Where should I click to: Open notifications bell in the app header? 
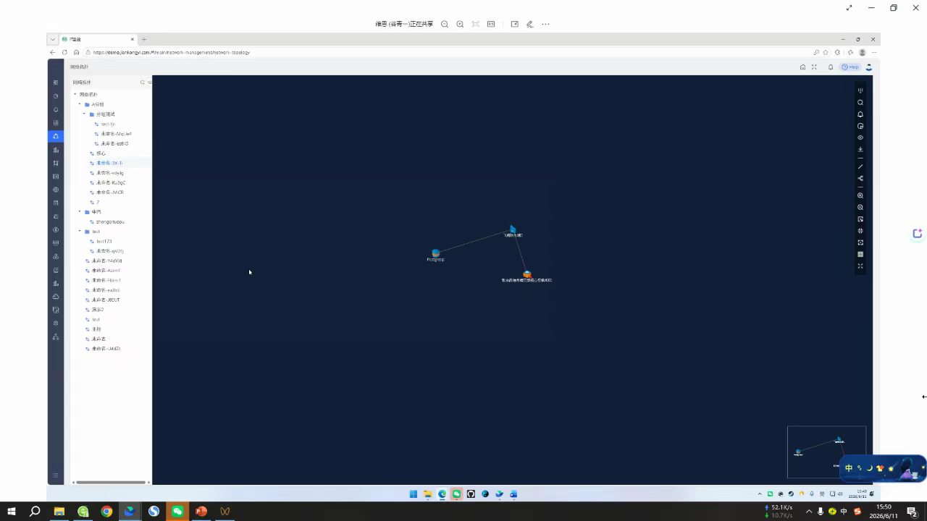coord(831,67)
